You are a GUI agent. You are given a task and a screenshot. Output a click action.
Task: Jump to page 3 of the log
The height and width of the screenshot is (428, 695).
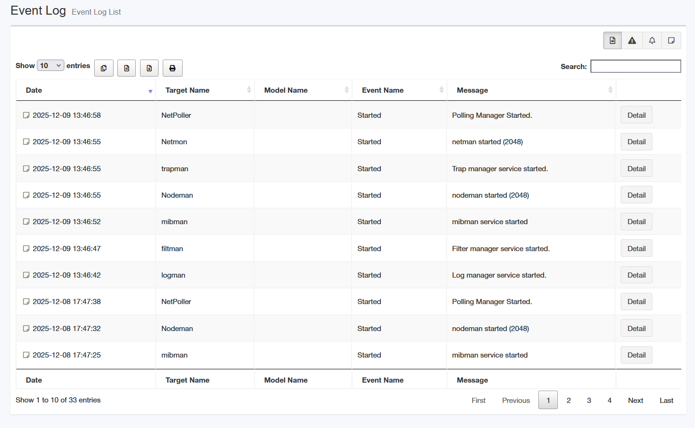coord(589,400)
